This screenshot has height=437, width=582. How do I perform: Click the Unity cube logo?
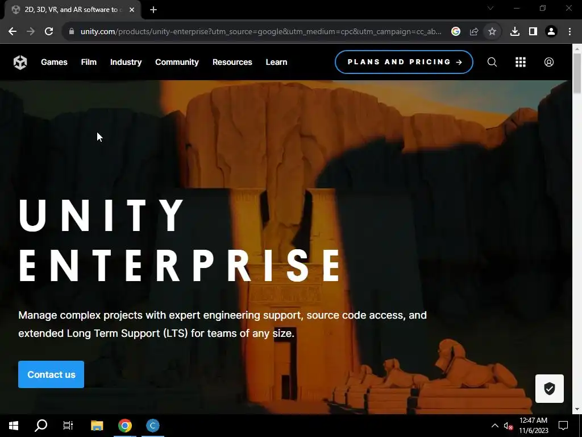tap(20, 62)
